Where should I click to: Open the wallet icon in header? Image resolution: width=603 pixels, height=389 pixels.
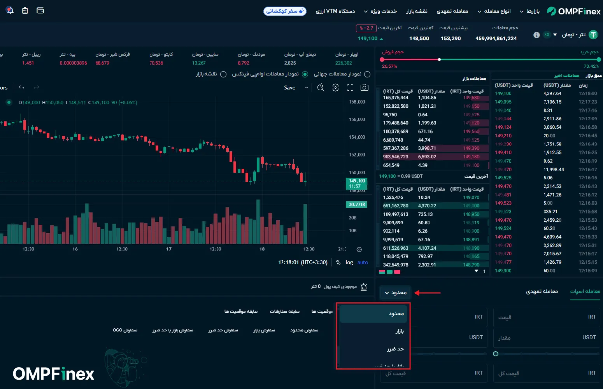coord(40,11)
